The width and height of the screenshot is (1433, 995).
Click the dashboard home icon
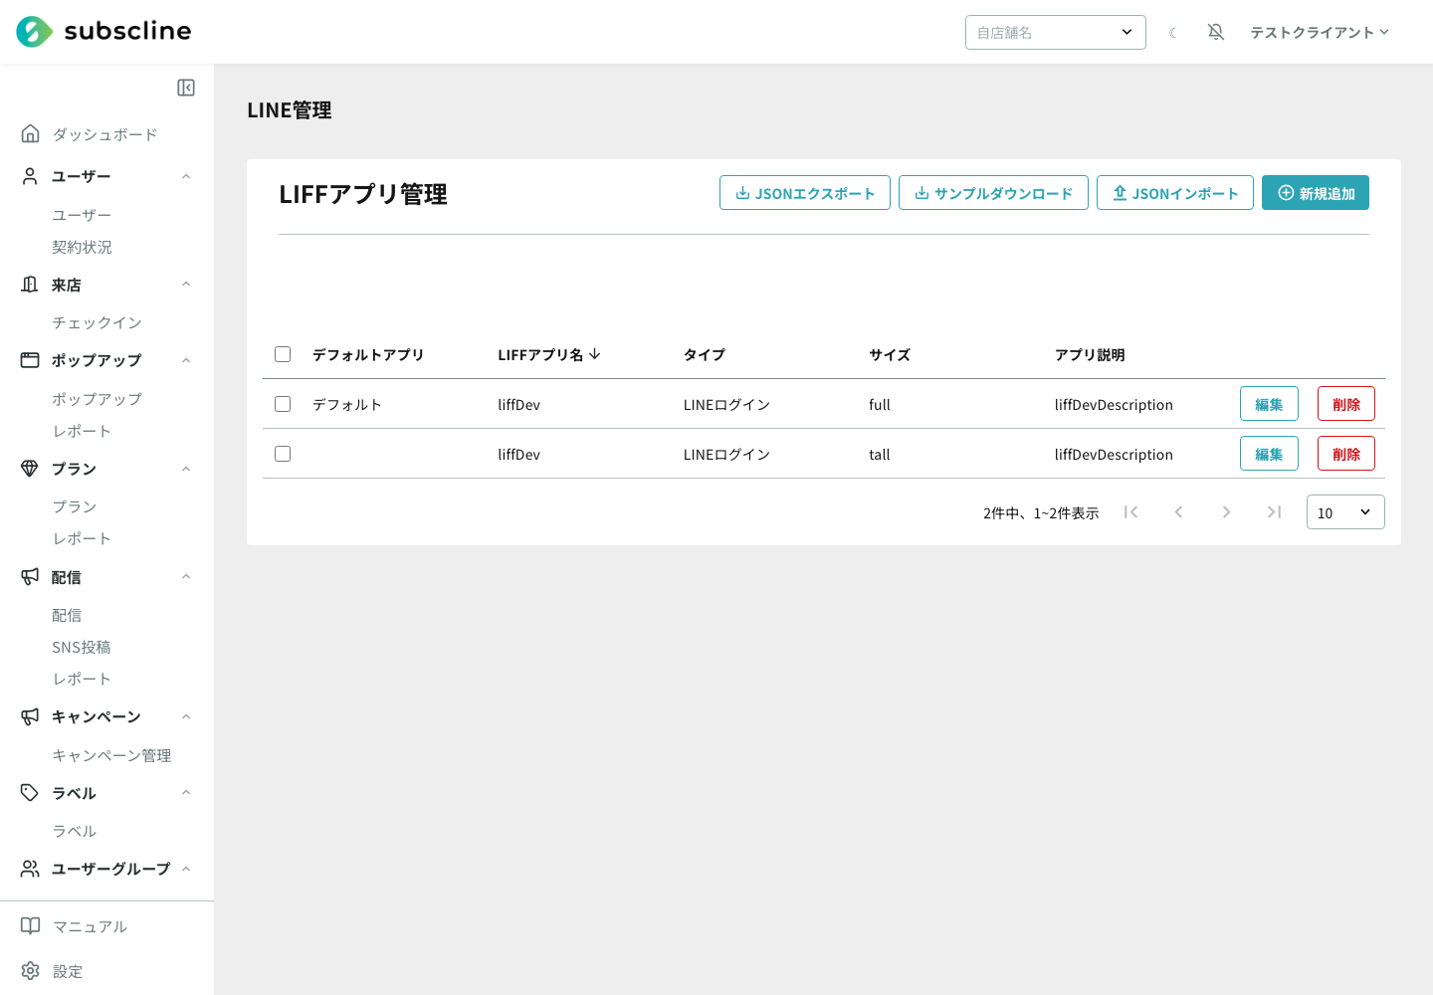[31, 133]
